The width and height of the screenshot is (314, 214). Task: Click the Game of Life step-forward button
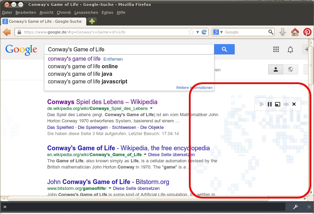[x=286, y=104]
